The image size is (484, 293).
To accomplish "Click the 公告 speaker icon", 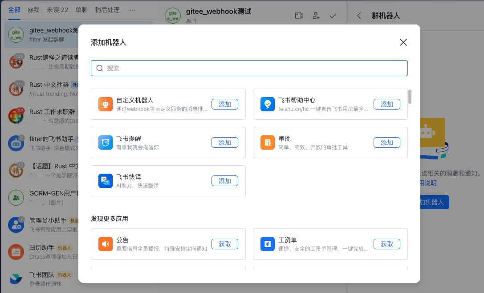I will [106, 244].
